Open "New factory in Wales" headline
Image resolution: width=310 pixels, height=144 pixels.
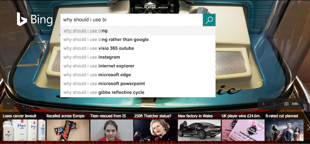195,116
